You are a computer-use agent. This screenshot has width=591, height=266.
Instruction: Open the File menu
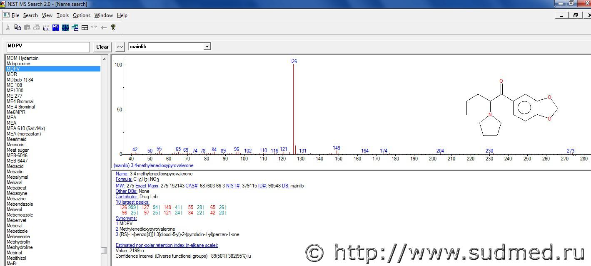[15, 15]
